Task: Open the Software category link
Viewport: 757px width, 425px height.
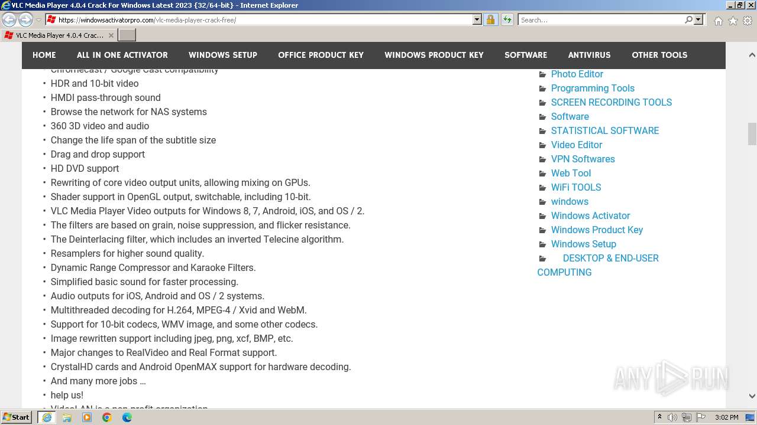Action: [570, 116]
